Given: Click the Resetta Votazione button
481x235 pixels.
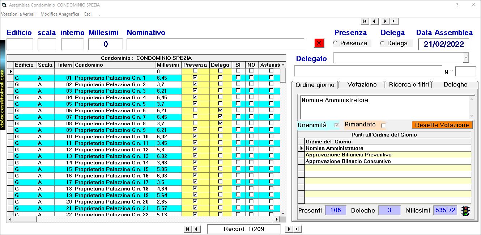Looking at the screenshot, I should [442, 125].
